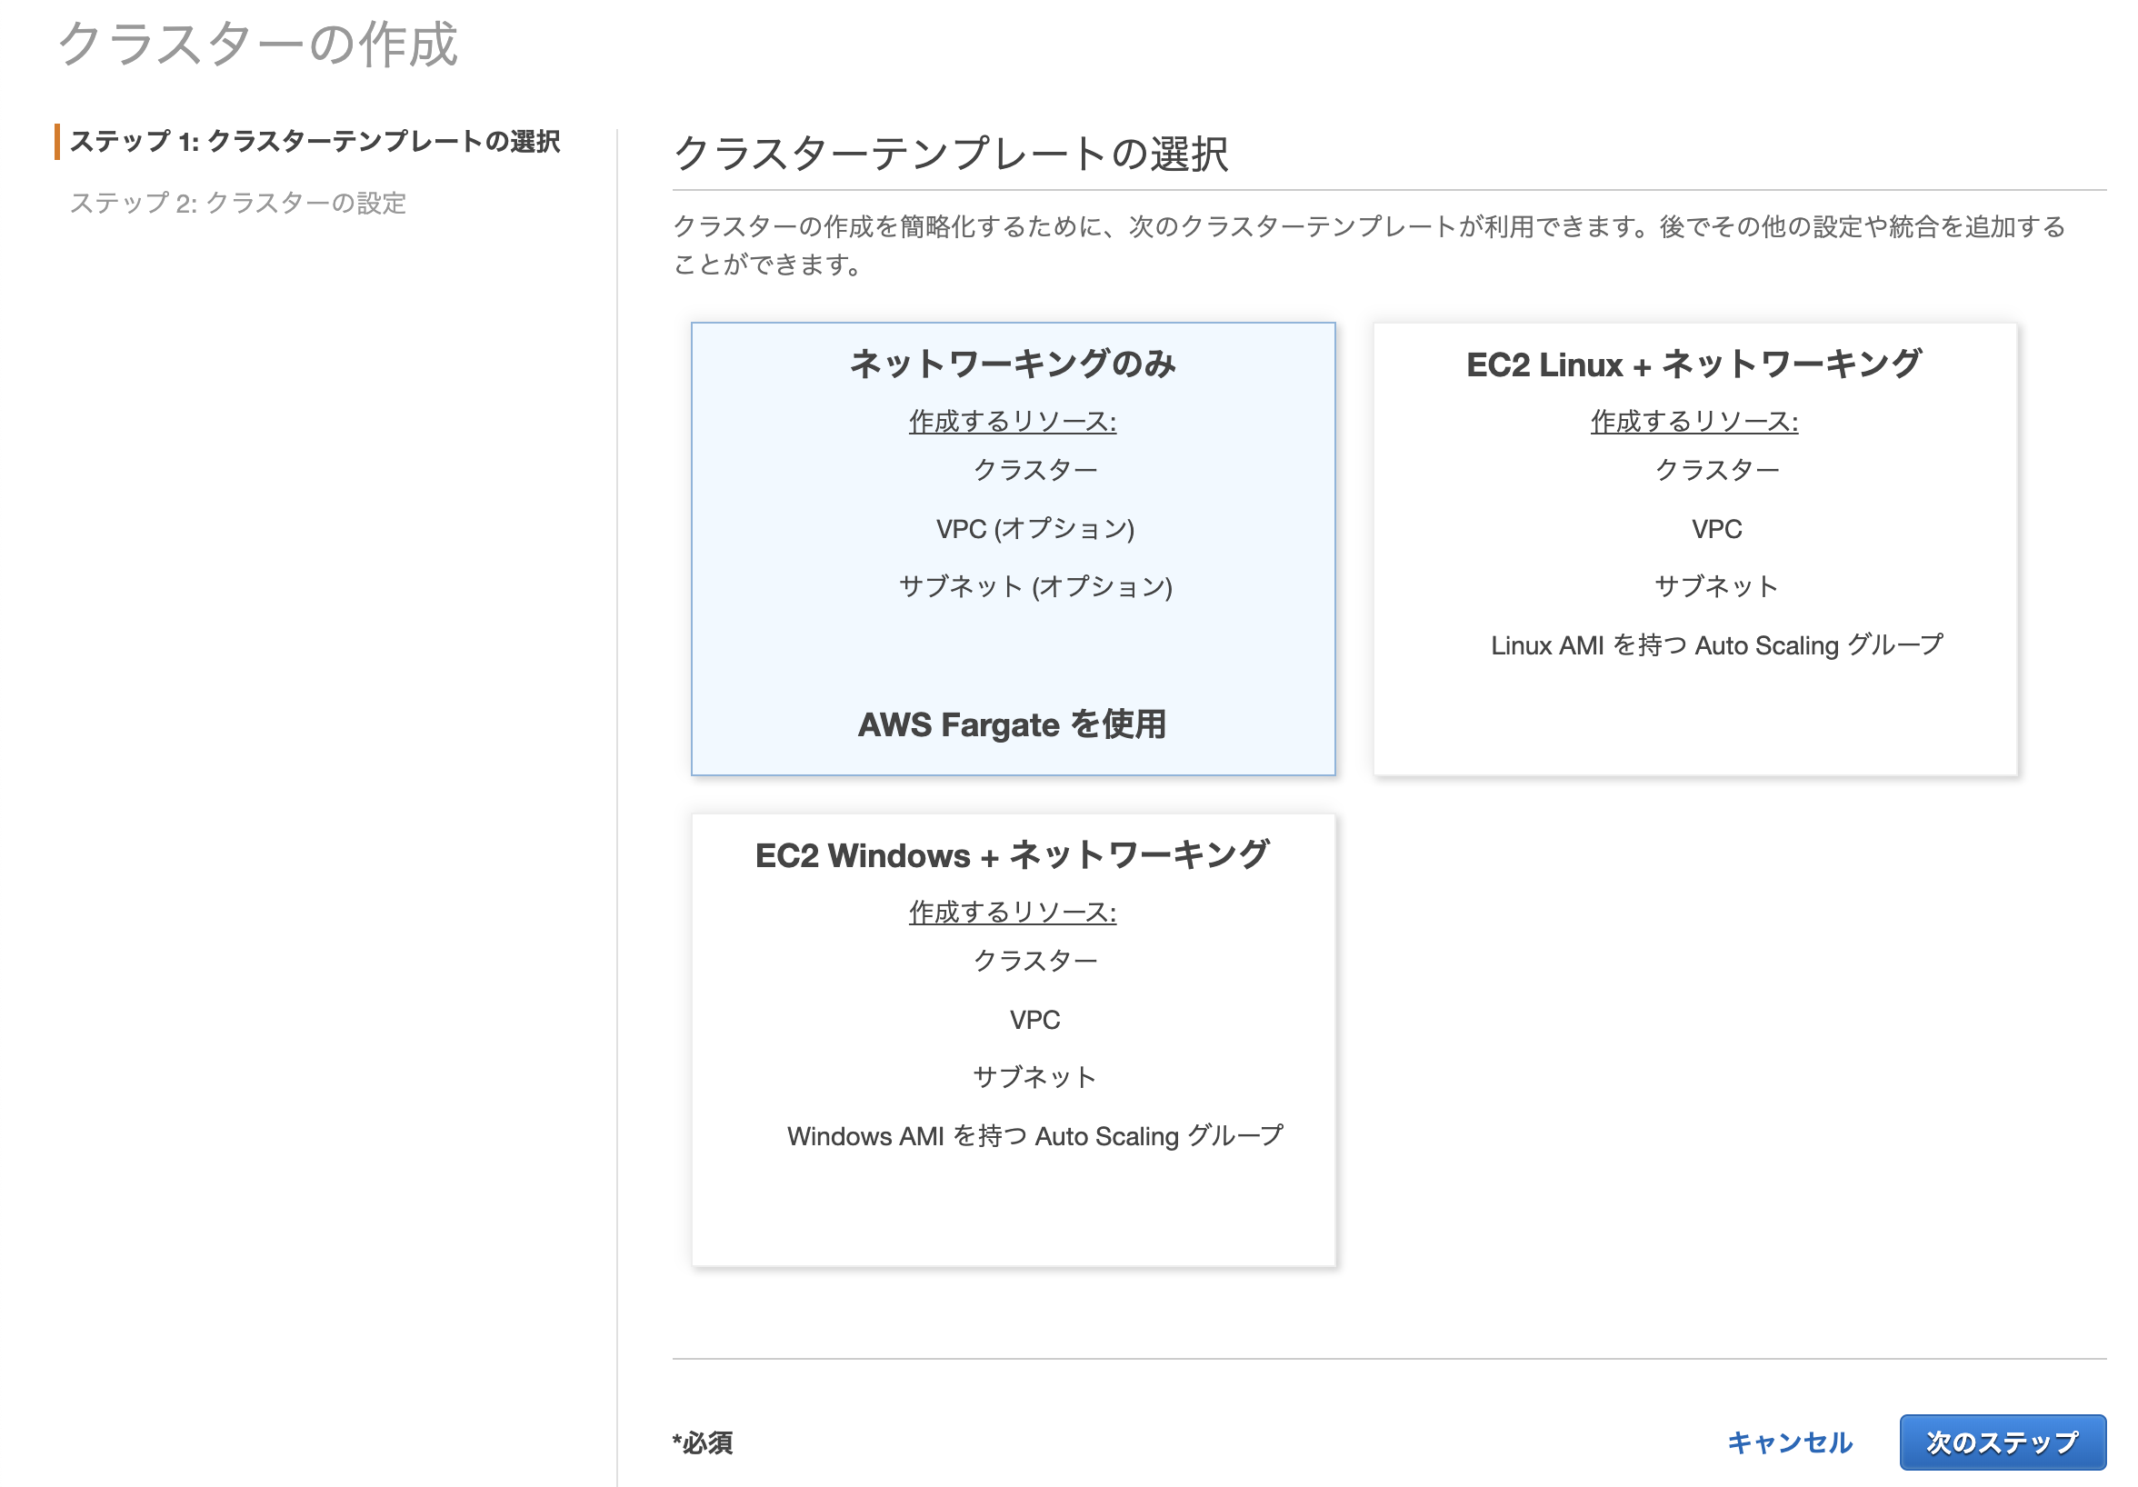Click the クラスターの作成 page title
Screen dimensions: 2138x1487
point(258,44)
